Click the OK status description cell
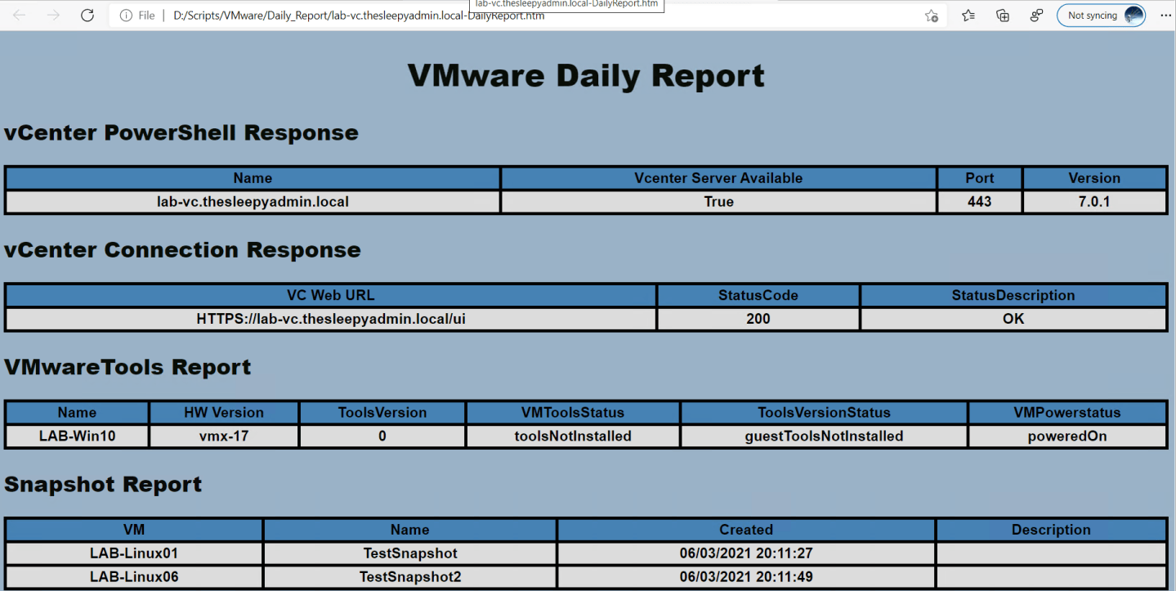The width and height of the screenshot is (1176, 591). (x=1013, y=319)
